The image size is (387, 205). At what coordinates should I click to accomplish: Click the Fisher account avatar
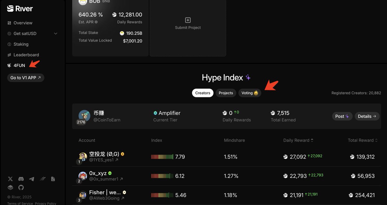(x=83, y=195)
